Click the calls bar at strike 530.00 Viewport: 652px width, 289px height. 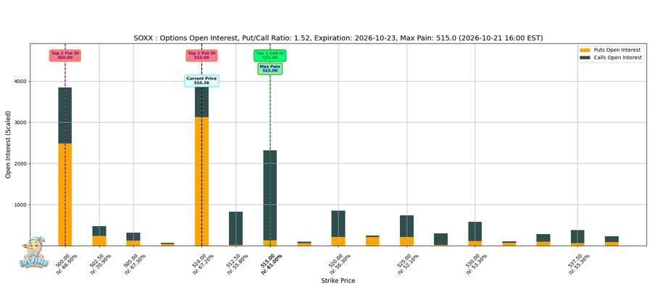coord(475,231)
